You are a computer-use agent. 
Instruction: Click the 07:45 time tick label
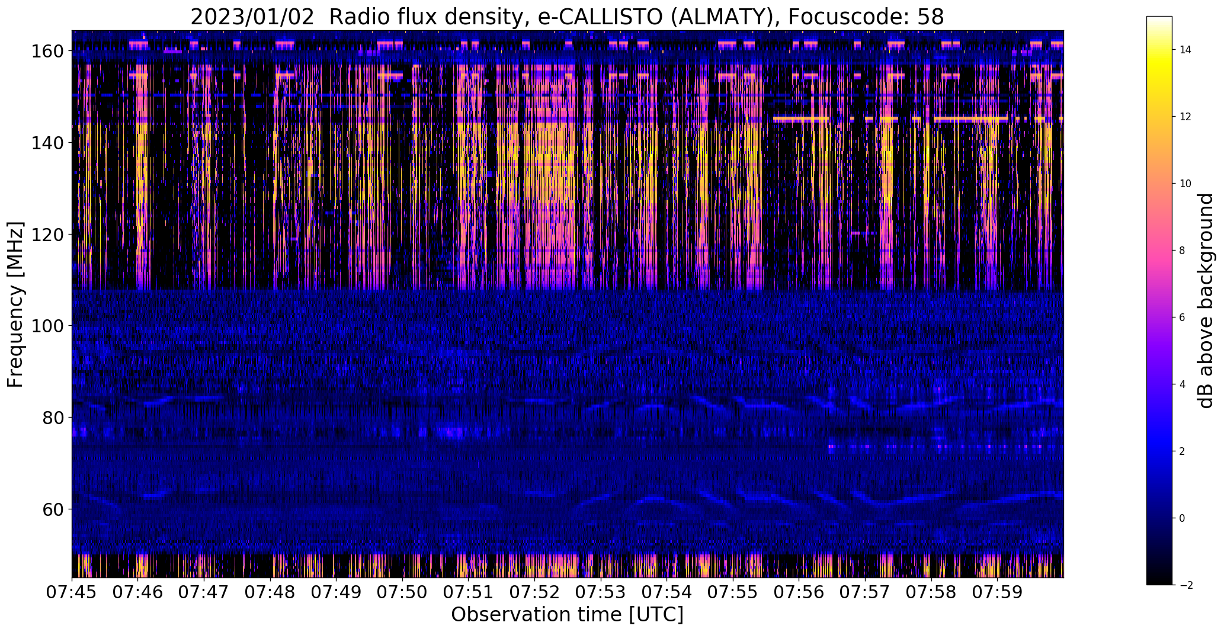72,592
